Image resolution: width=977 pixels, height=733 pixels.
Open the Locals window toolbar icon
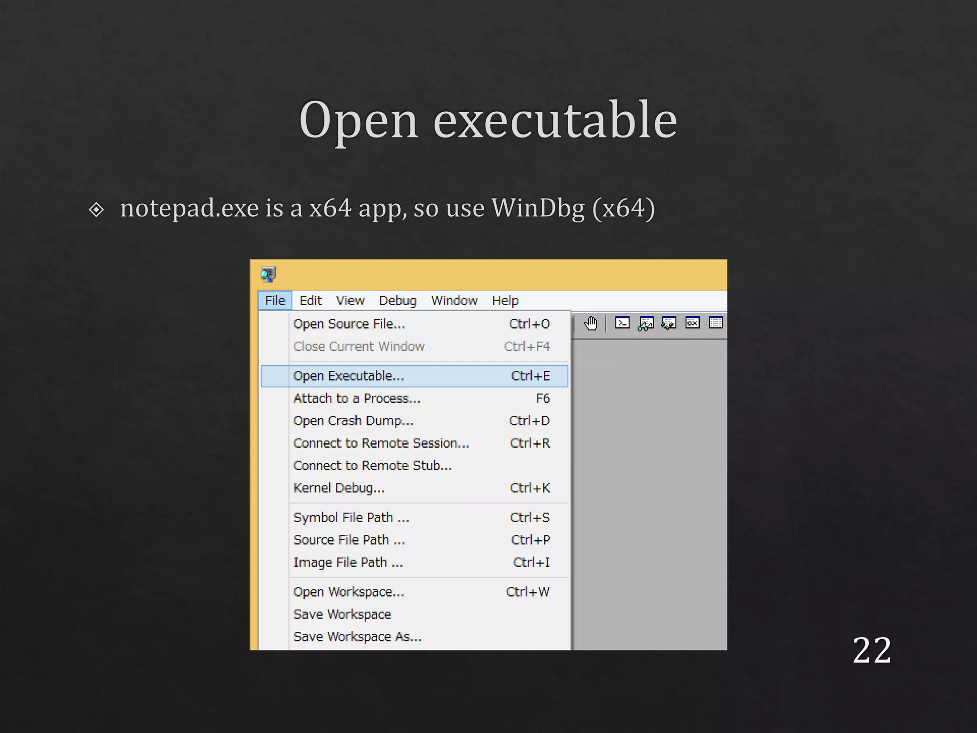(669, 324)
